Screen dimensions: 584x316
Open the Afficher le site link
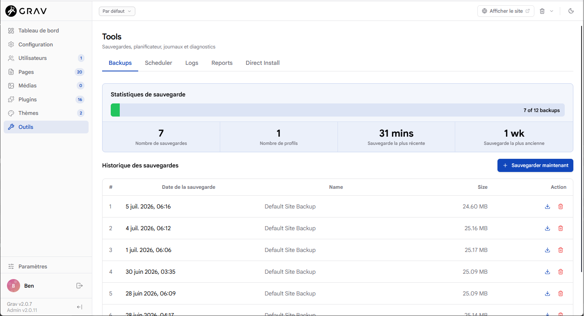click(506, 11)
